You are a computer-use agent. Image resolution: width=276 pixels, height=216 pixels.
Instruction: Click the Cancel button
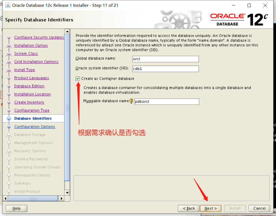259,208
